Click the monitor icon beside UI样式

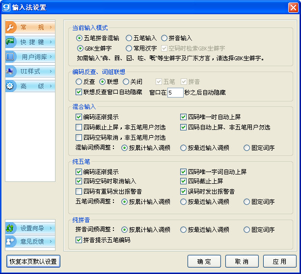10,71
